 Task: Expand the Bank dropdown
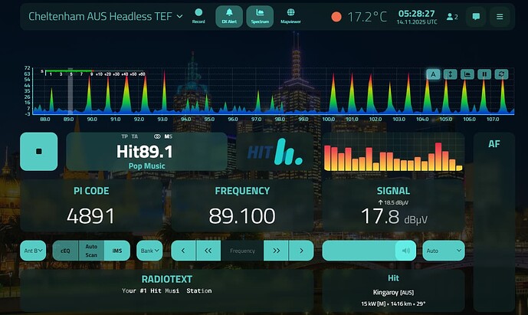pyautogui.click(x=149, y=250)
